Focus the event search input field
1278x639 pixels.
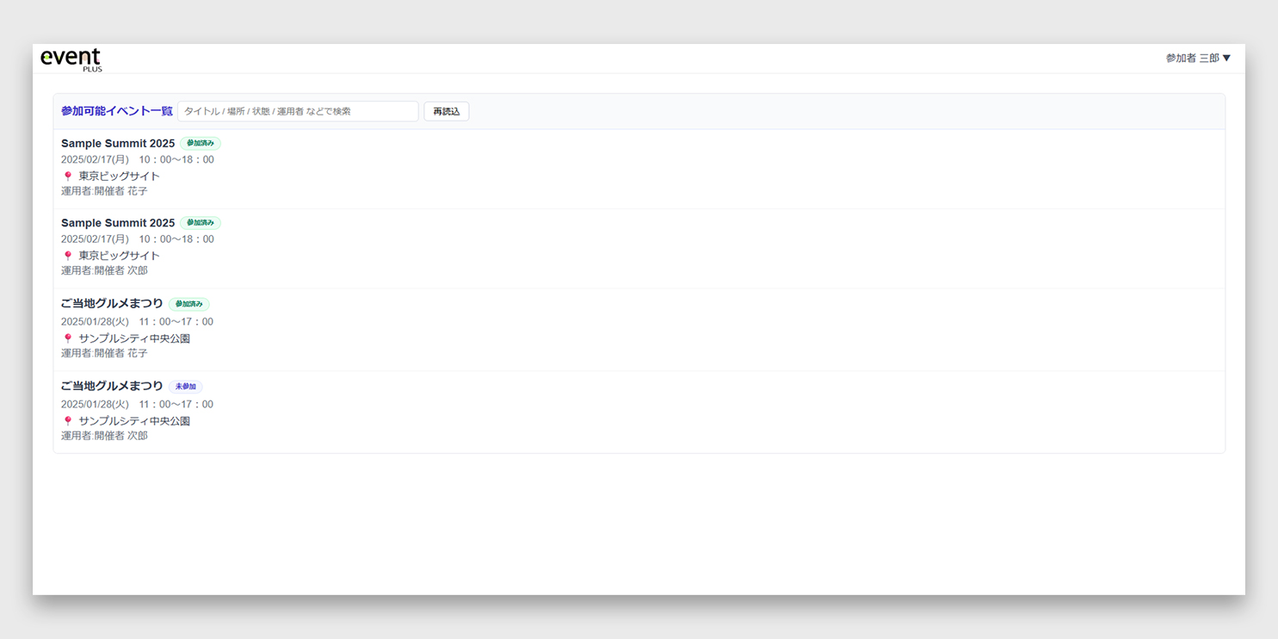(298, 111)
